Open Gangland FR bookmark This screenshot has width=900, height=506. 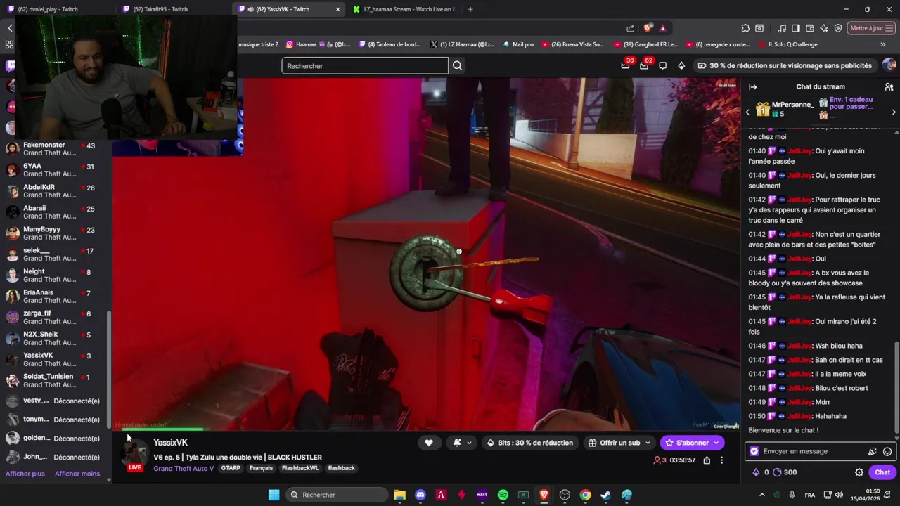click(645, 44)
